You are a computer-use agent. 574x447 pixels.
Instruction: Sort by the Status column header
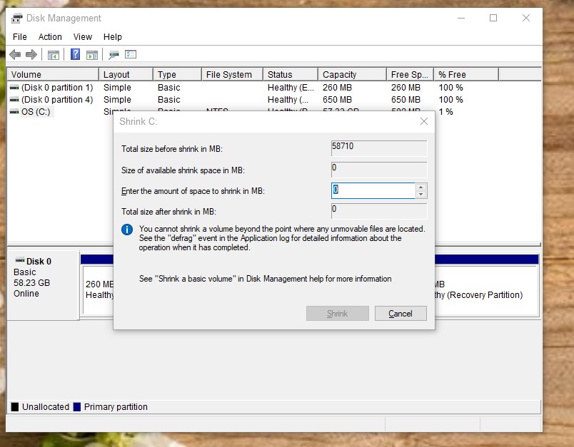click(291, 75)
